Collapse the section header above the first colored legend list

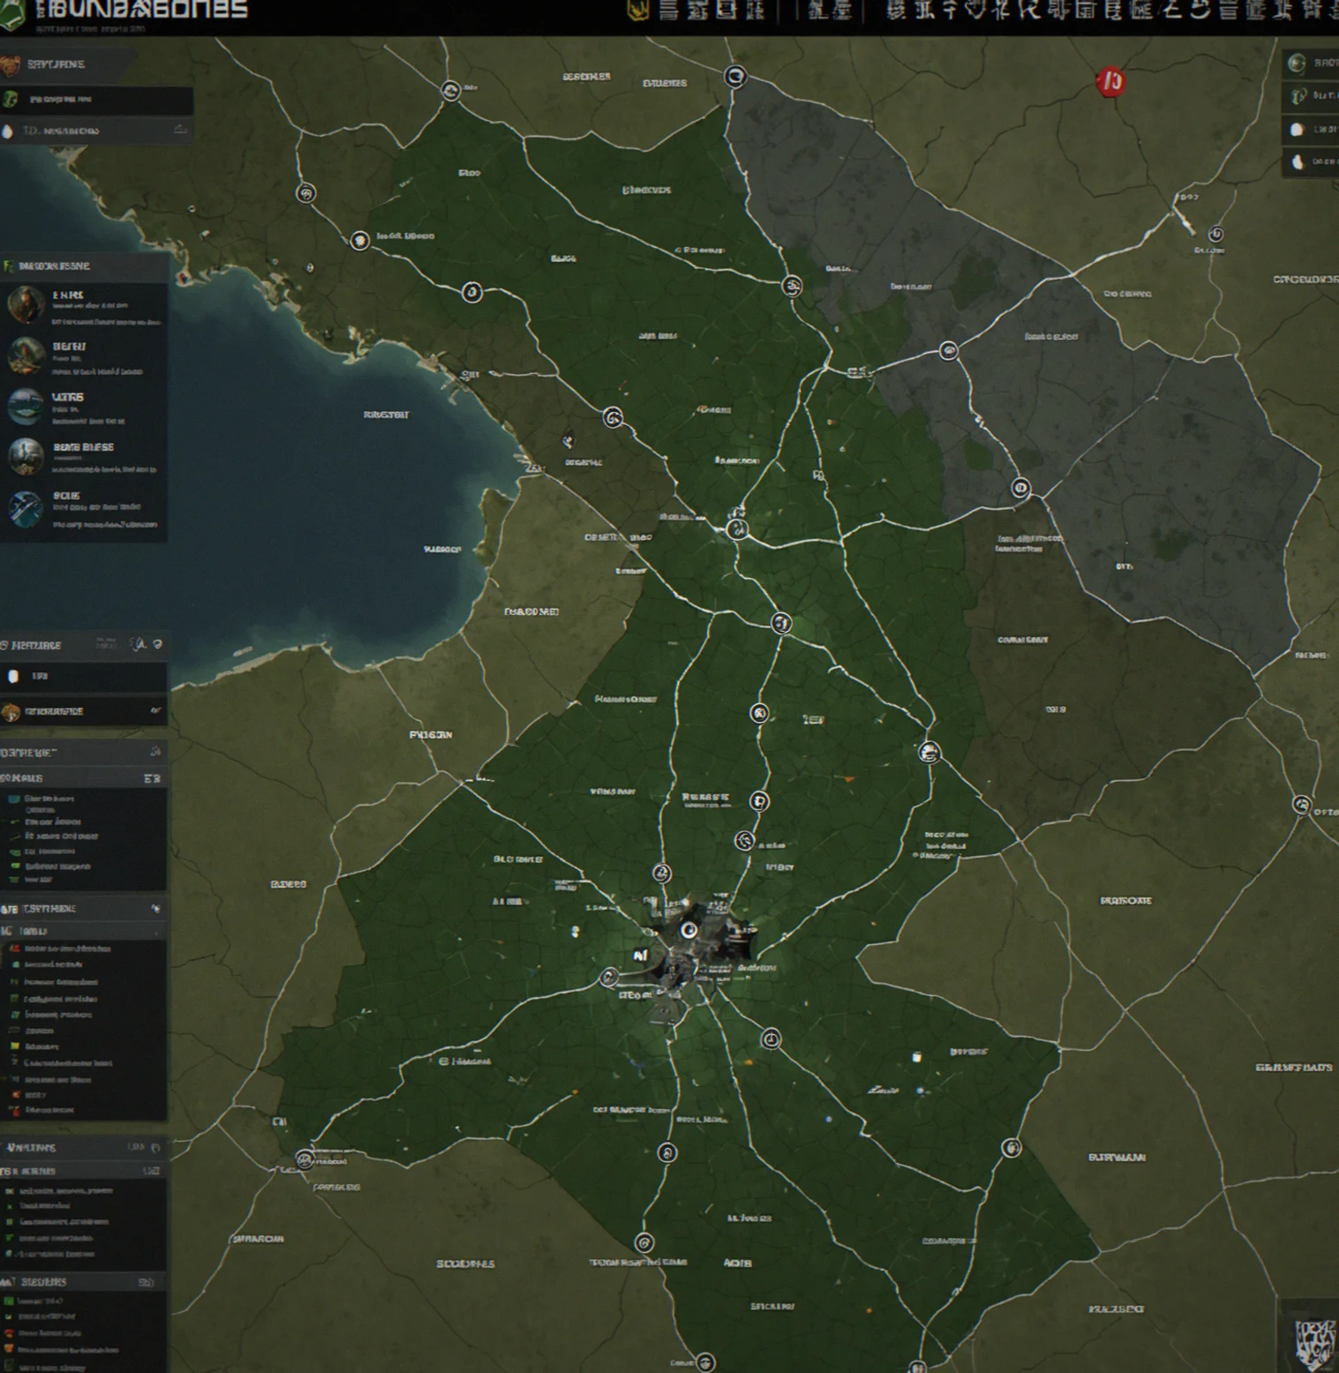click(83, 777)
